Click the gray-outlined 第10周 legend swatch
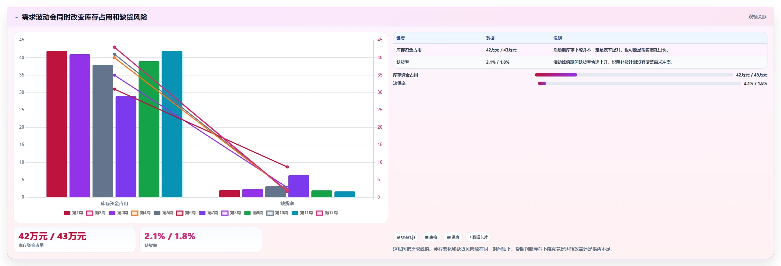Image resolution: width=781 pixels, height=266 pixels. click(270, 213)
